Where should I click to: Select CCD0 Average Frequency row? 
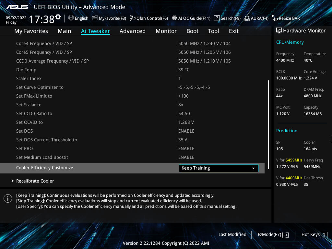[x=132, y=61]
